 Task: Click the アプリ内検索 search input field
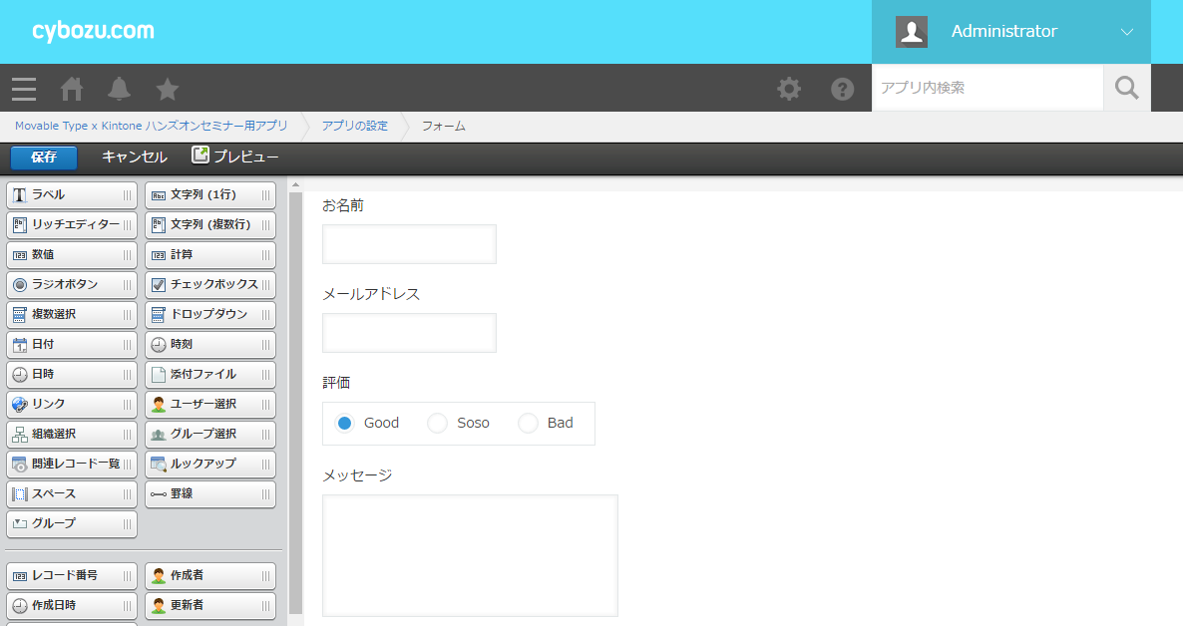(986, 88)
